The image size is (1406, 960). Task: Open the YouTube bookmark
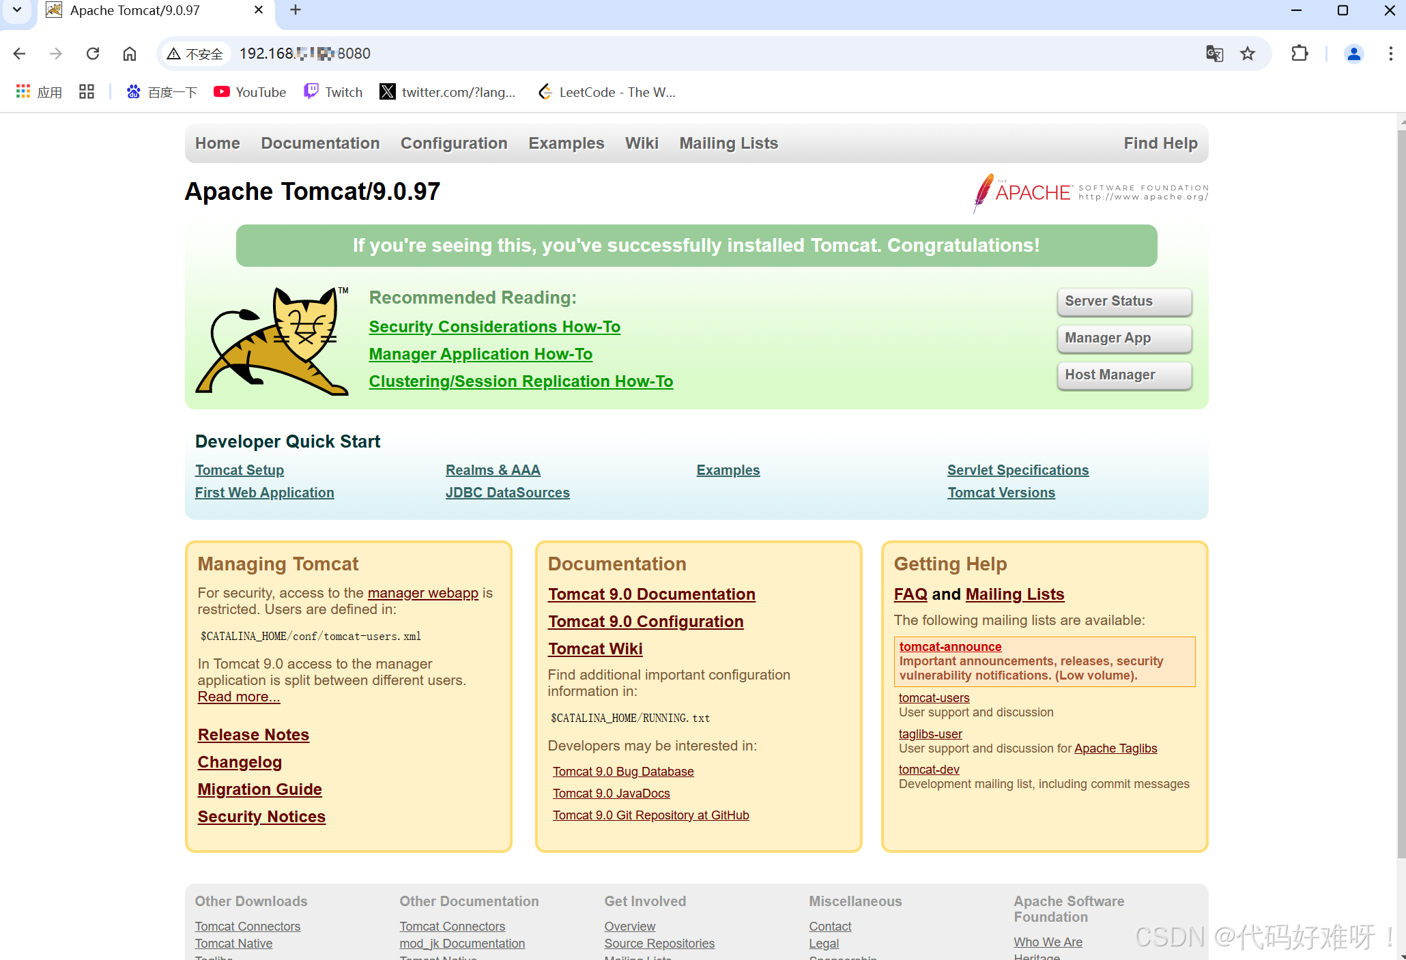click(250, 92)
